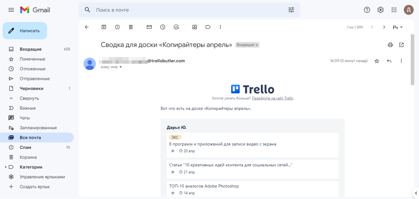This screenshot has width=419, height=199.
Task: Open the main menu hamburger icon
Action: 11,10
